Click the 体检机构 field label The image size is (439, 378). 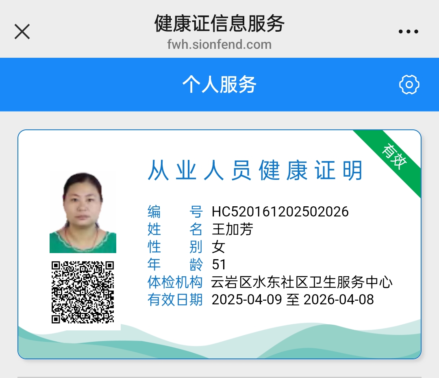pos(174,282)
